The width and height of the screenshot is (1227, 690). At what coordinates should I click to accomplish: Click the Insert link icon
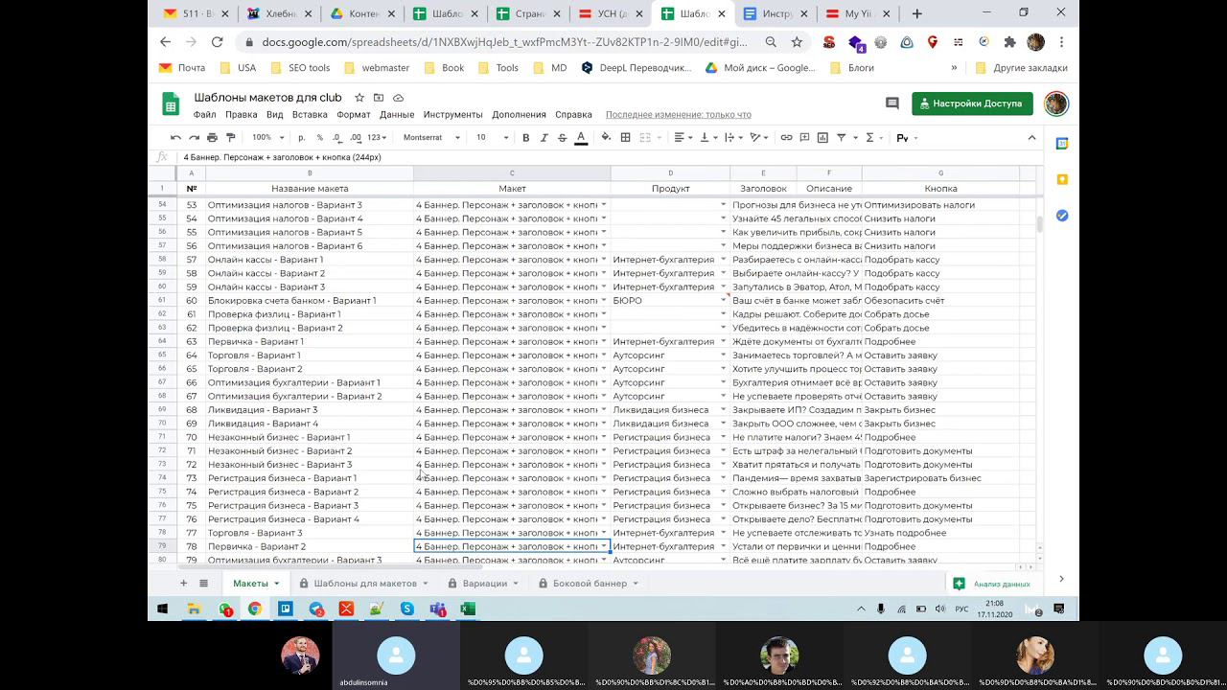[x=786, y=137]
